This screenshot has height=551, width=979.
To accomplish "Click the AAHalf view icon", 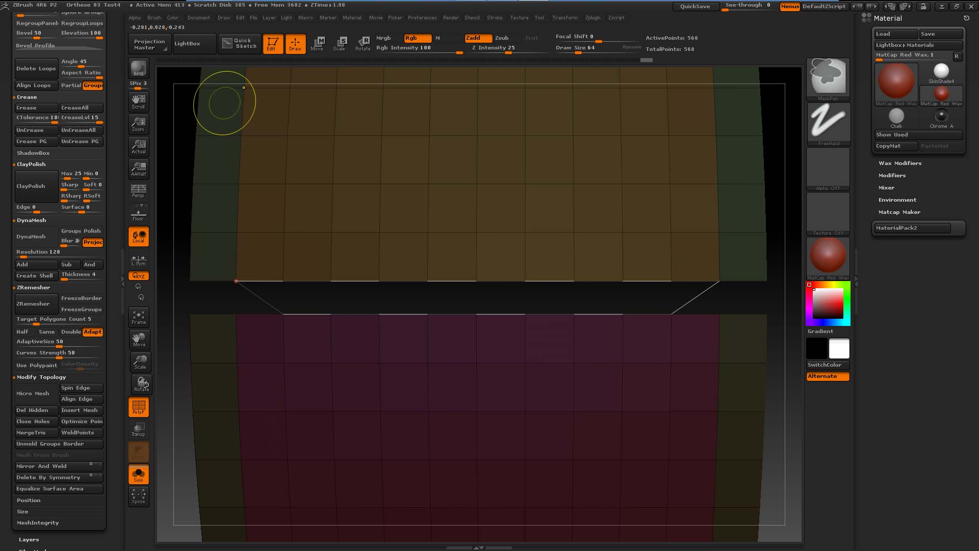I will click(138, 169).
